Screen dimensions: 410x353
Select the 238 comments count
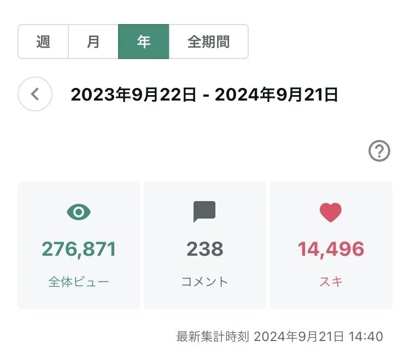click(205, 249)
